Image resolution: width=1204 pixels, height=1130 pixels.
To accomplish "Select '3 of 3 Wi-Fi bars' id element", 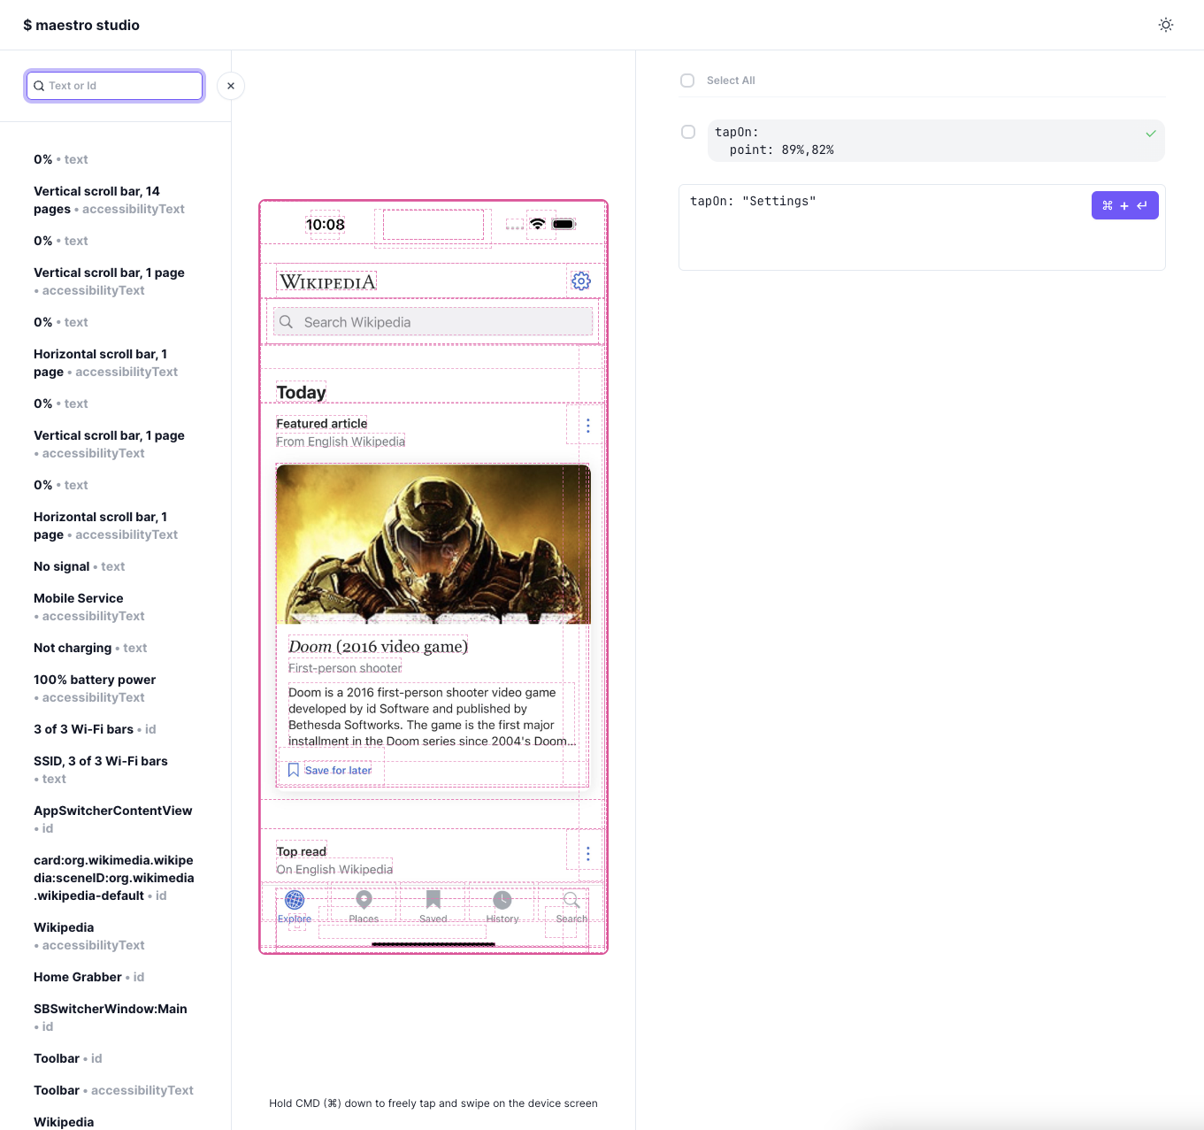I will pyautogui.click(x=95, y=729).
